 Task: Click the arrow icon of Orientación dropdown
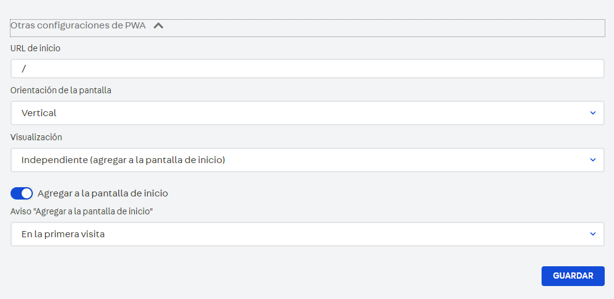[x=592, y=113]
